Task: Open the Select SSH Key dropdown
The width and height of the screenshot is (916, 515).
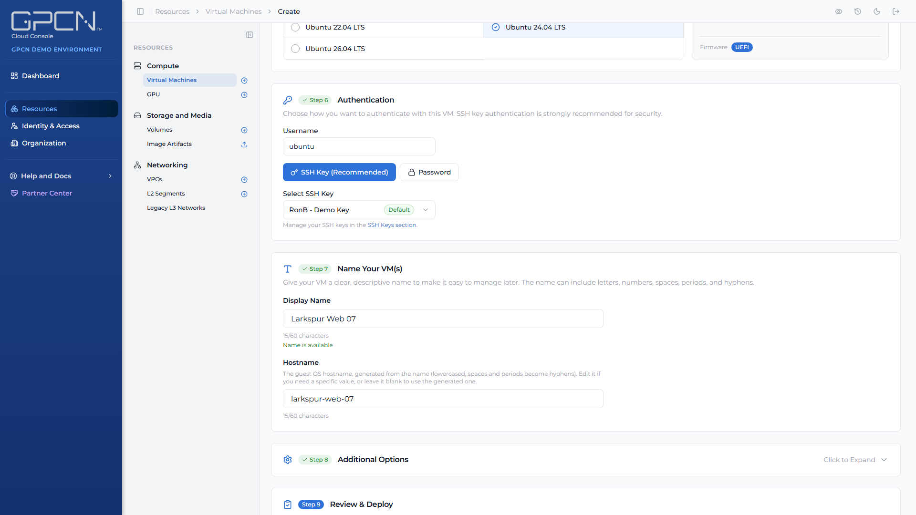Action: [359, 210]
